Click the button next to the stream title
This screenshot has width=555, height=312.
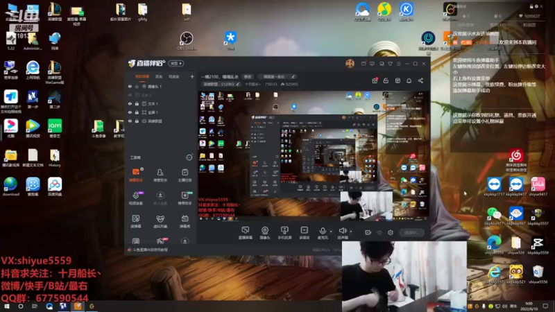click(x=248, y=77)
